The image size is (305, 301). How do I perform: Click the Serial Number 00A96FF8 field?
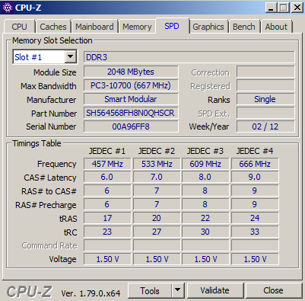click(131, 126)
